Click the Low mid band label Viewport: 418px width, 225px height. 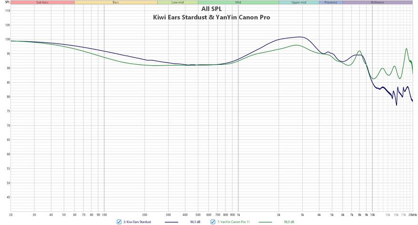tap(178, 2)
